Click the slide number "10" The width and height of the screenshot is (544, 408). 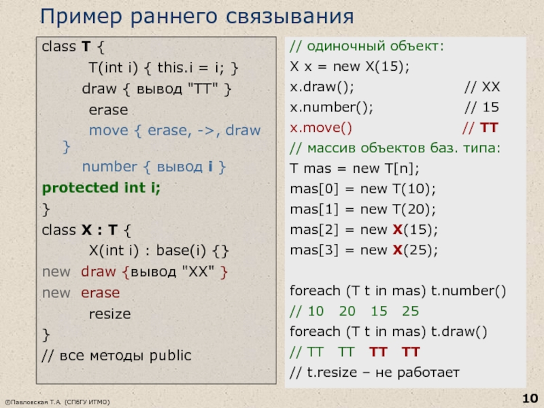tap(530, 398)
